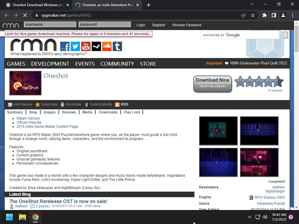The image size is (299, 224).
Task: Open Chrome extensions puzzle icon
Action: click(x=264, y=15)
